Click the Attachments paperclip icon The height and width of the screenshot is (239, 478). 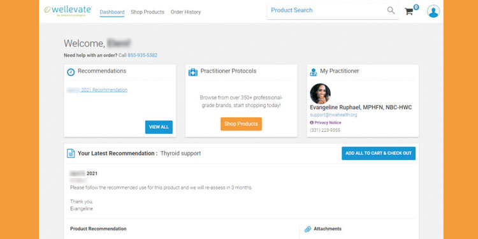pos(308,229)
